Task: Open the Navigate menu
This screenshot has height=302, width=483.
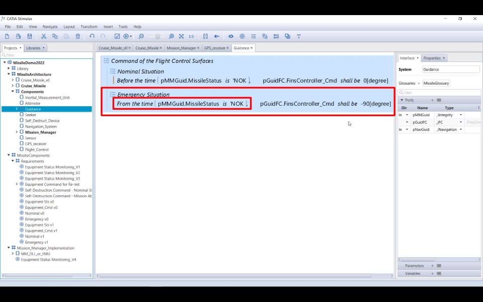Action: pyautogui.click(x=50, y=27)
